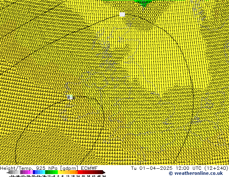Click the '8' contour label on the map
The width and height of the screenshot is (229, 177).
(69, 98)
